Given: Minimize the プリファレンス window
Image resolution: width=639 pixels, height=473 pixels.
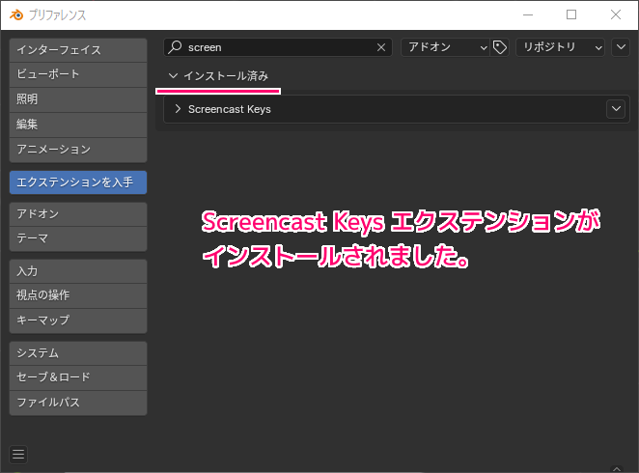Looking at the screenshot, I should pyautogui.click(x=528, y=14).
